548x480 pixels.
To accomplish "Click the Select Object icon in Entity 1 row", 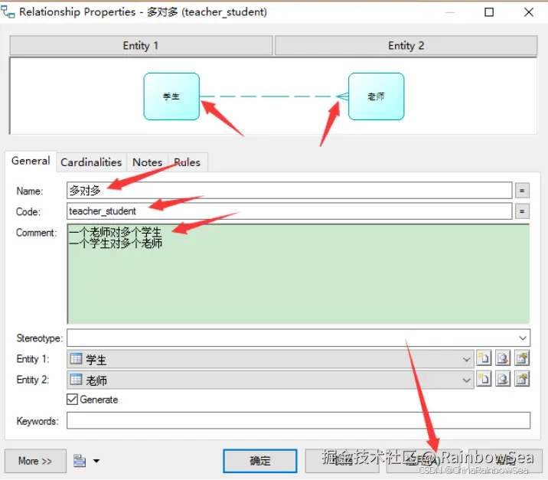I will pyautogui.click(x=503, y=358).
